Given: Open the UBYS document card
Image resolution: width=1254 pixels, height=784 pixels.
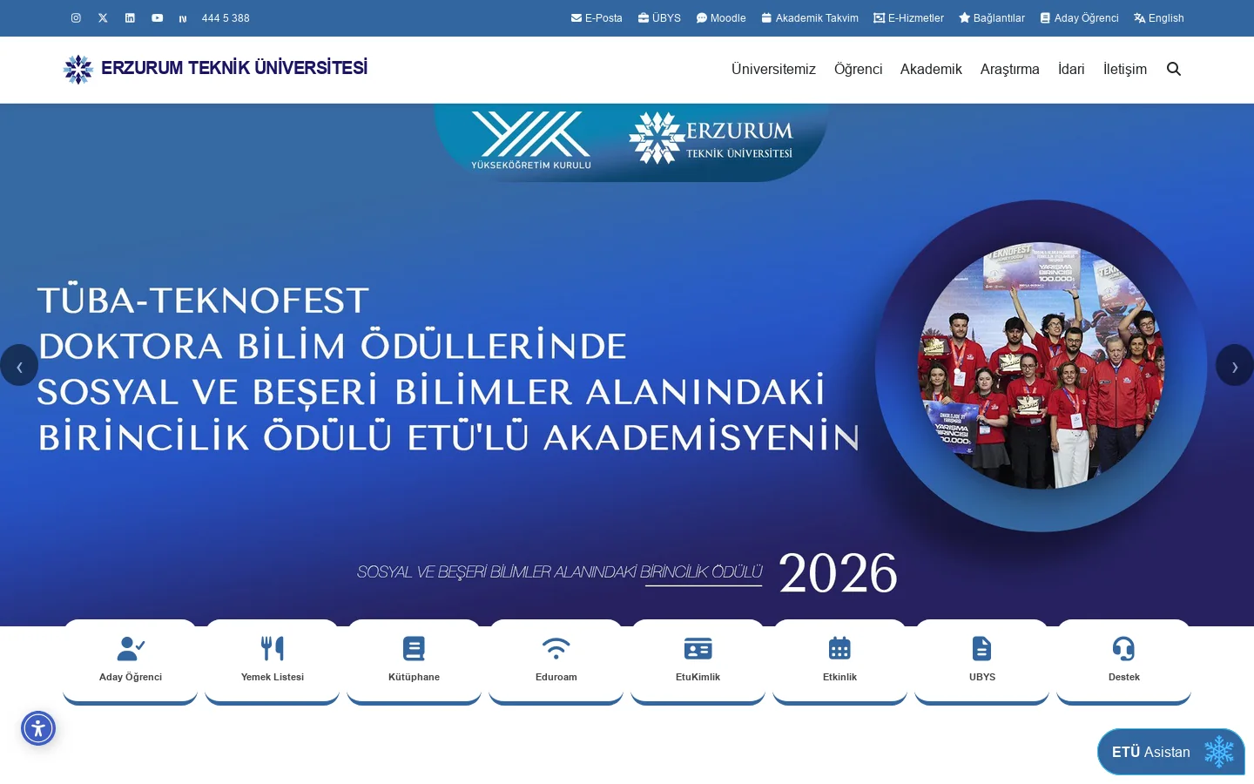Looking at the screenshot, I should point(982,661).
